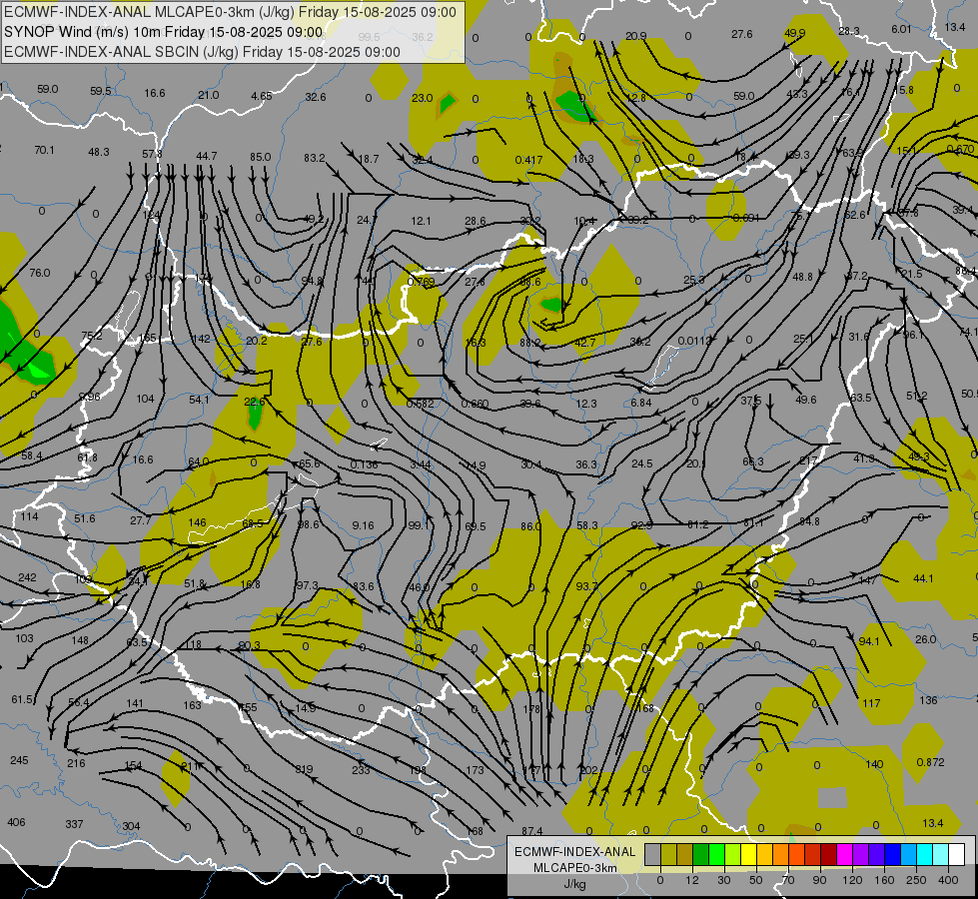Viewport: 978px width, 899px height.
Task: Click the pure yellow legend swatch
Action: [748, 855]
